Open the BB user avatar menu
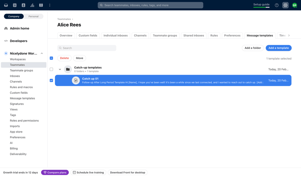 click(295, 5)
